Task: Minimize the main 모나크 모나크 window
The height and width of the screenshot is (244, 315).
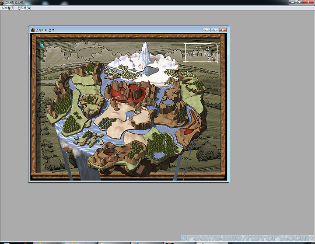Action: tap(292, 2)
